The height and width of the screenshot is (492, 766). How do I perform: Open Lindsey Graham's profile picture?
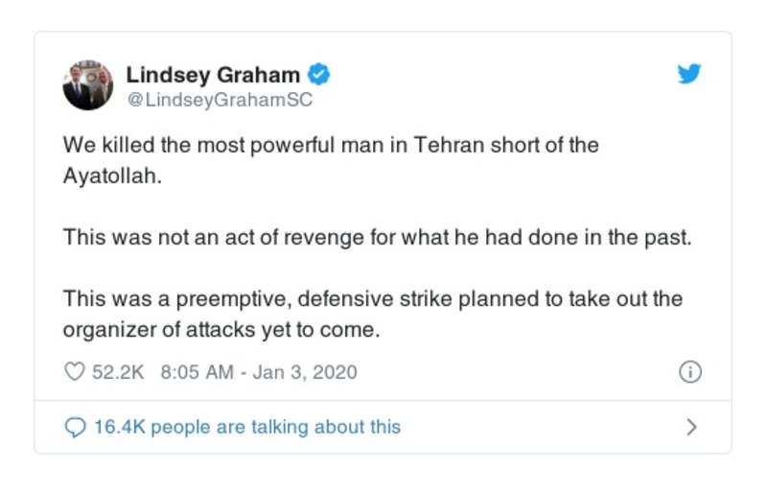click(88, 85)
